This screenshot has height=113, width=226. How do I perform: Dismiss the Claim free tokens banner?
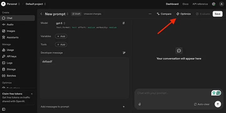pos(32,94)
